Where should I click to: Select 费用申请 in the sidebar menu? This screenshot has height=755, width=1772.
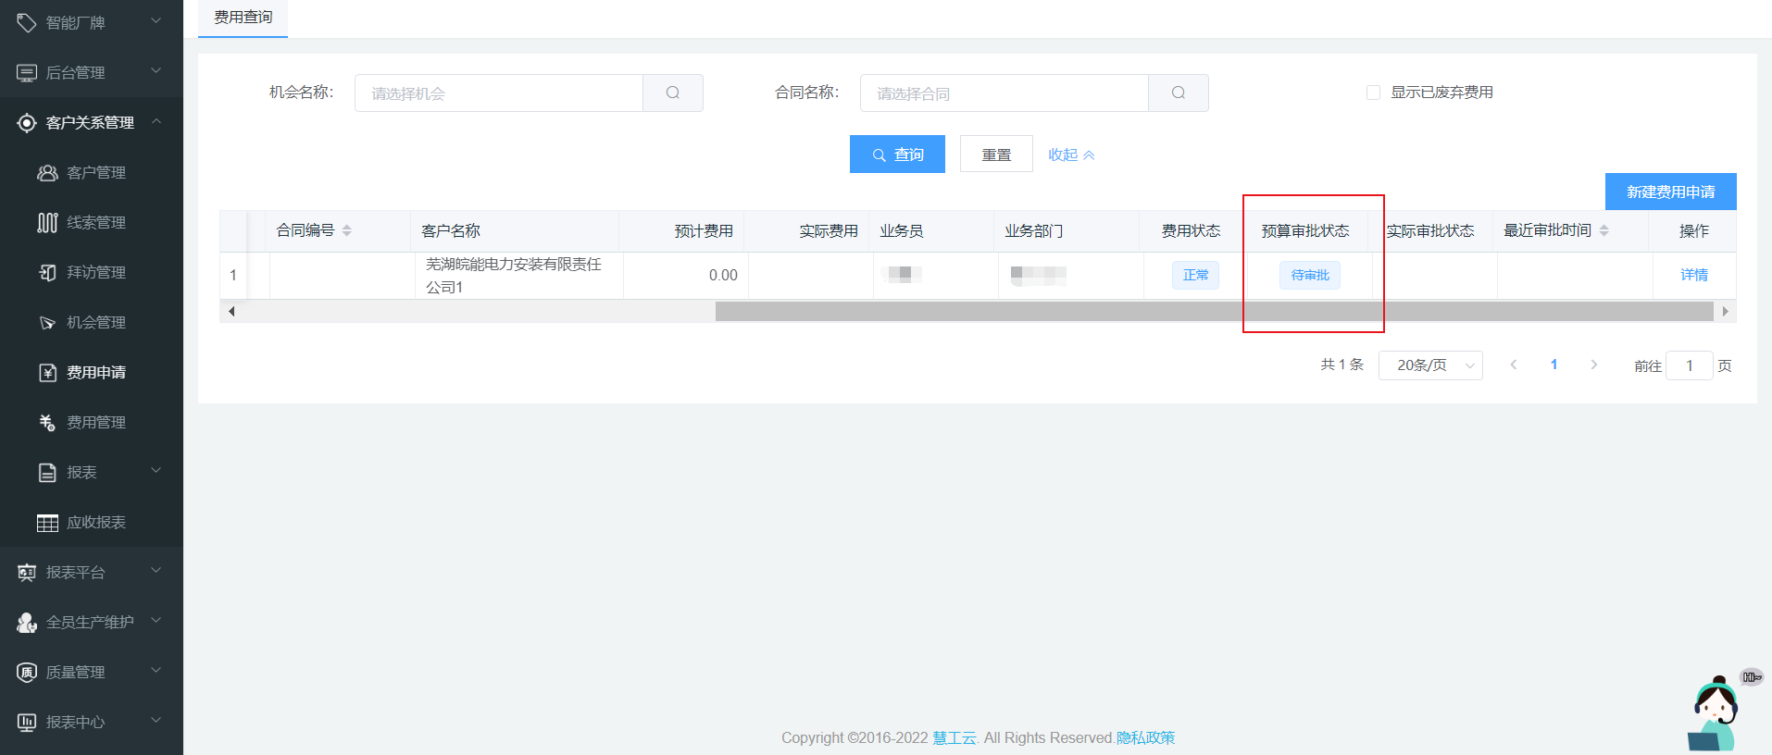pyautogui.click(x=95, y=373)
